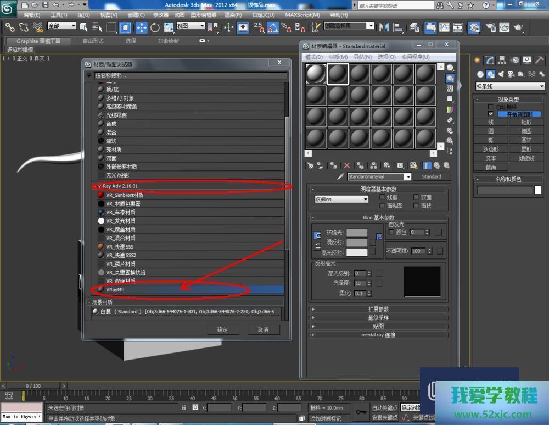549x425 pixels.
Task: Open the 渲染(R) menu in main menubar
Action: point(233,15)
